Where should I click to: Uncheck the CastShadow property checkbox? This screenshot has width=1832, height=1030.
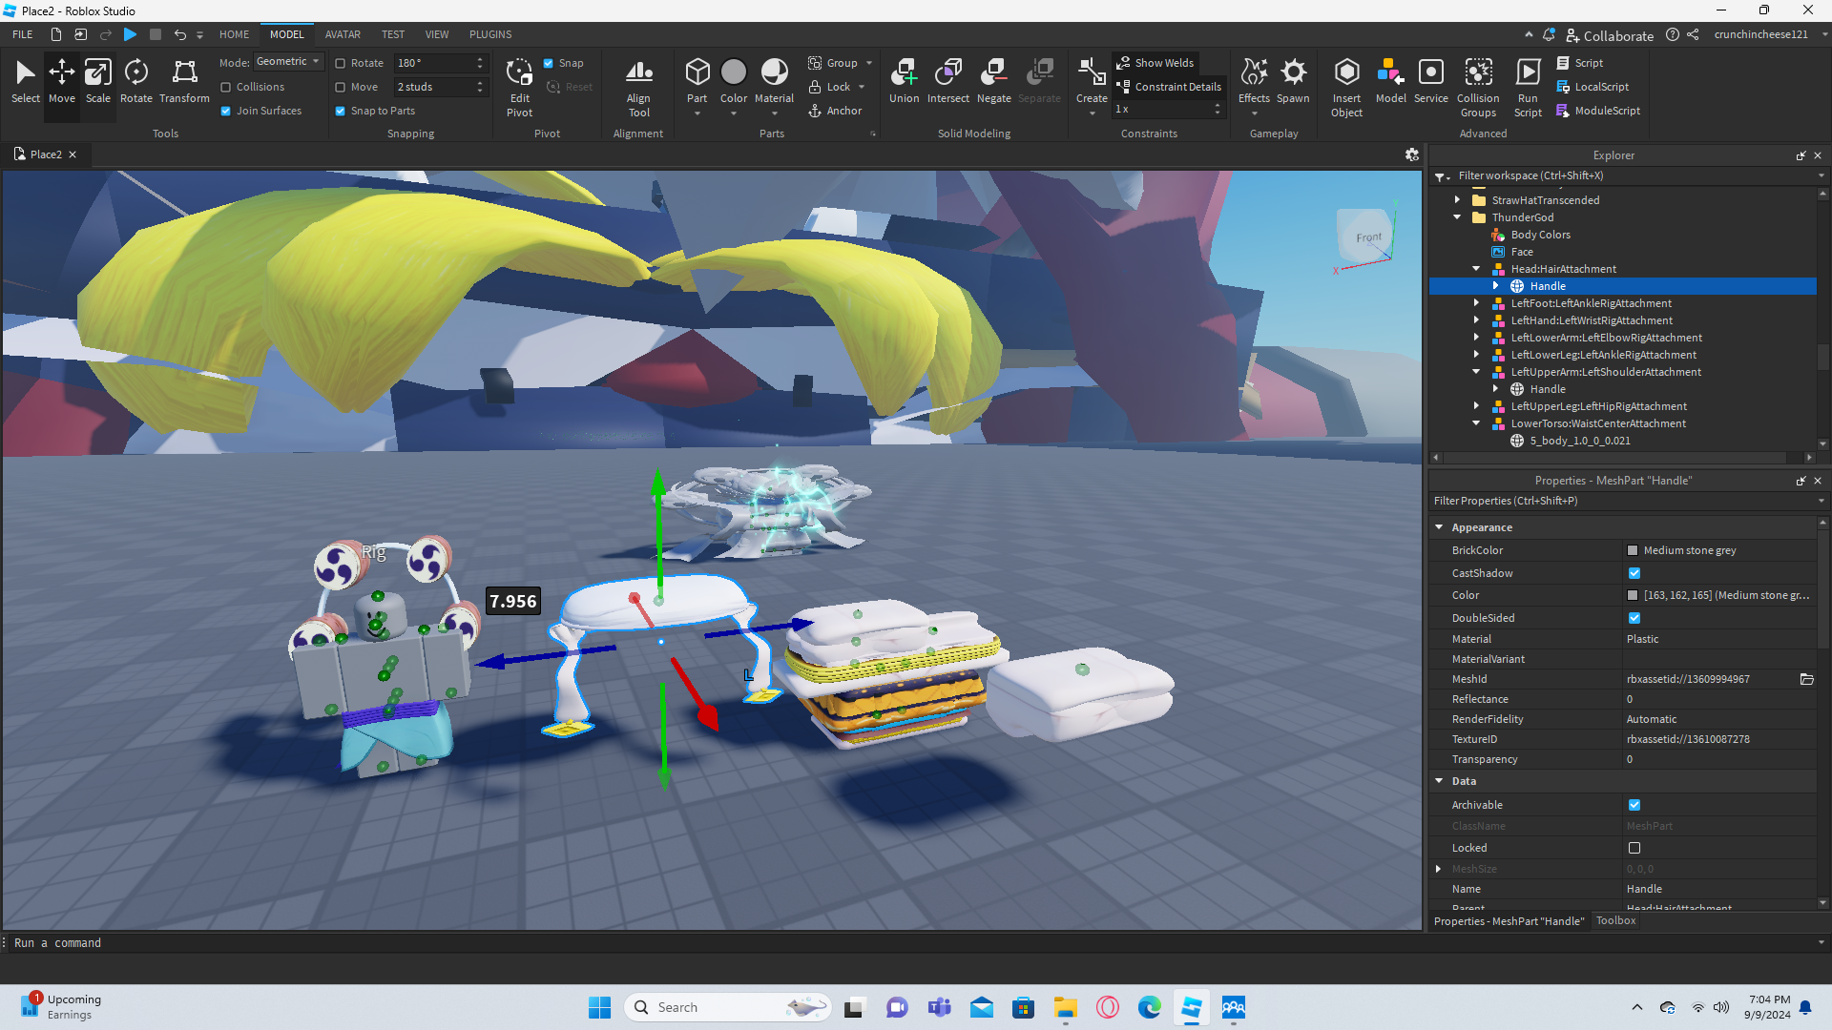point(1634,573)
